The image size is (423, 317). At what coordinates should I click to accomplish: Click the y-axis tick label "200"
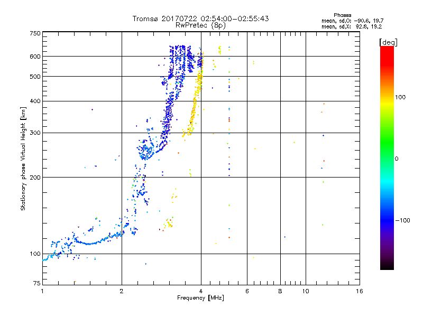35,178
